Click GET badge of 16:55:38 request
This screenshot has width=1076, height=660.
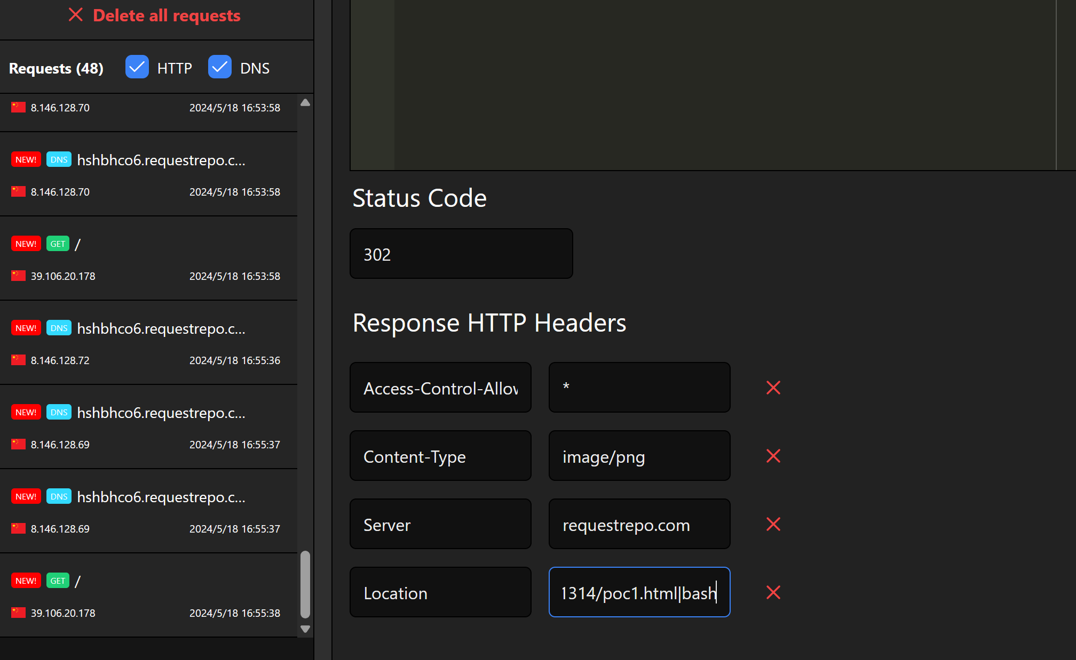coord(58,581)
